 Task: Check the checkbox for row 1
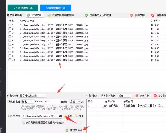[10, 25]
